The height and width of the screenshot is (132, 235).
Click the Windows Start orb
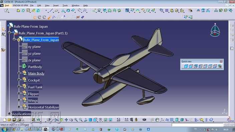(4, 129)
